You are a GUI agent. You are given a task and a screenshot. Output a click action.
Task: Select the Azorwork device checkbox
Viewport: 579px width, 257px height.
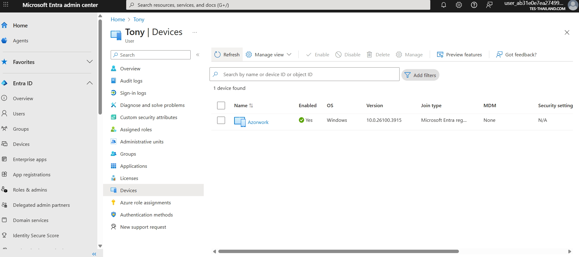[221, 120]
